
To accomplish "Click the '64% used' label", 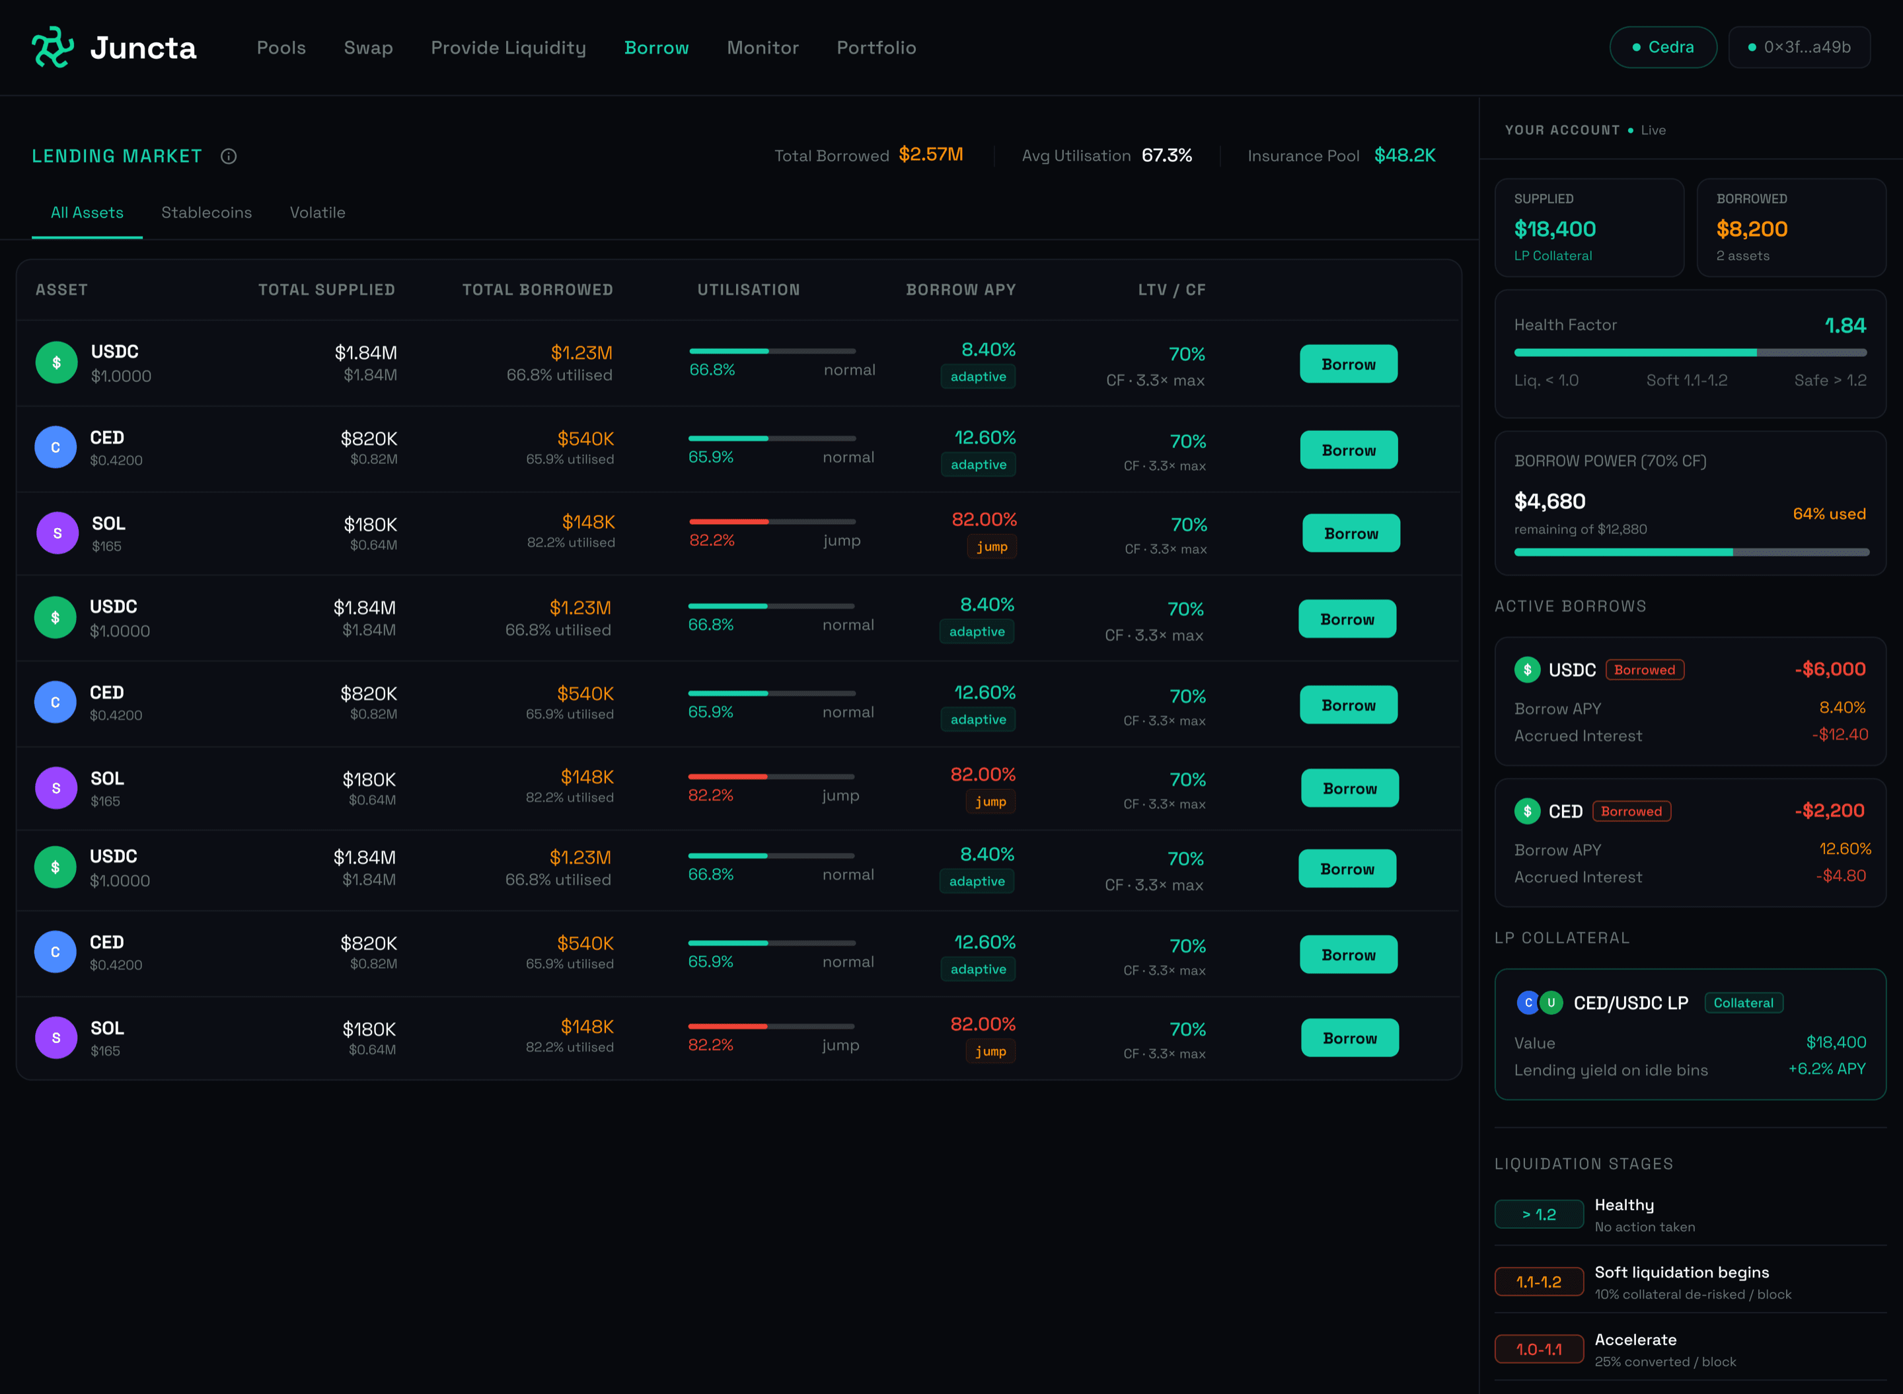I will (x=1829, y=515).
